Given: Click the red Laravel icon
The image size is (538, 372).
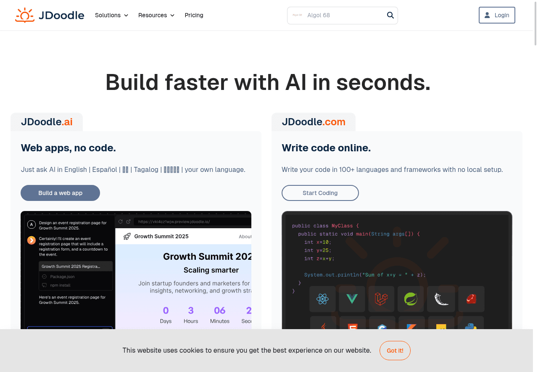Looking at the screenshot, I should coord(381,299).
